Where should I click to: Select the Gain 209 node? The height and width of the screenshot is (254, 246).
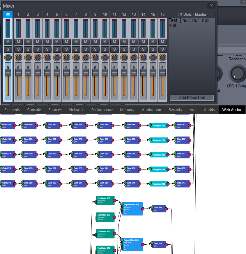point(79,140)
